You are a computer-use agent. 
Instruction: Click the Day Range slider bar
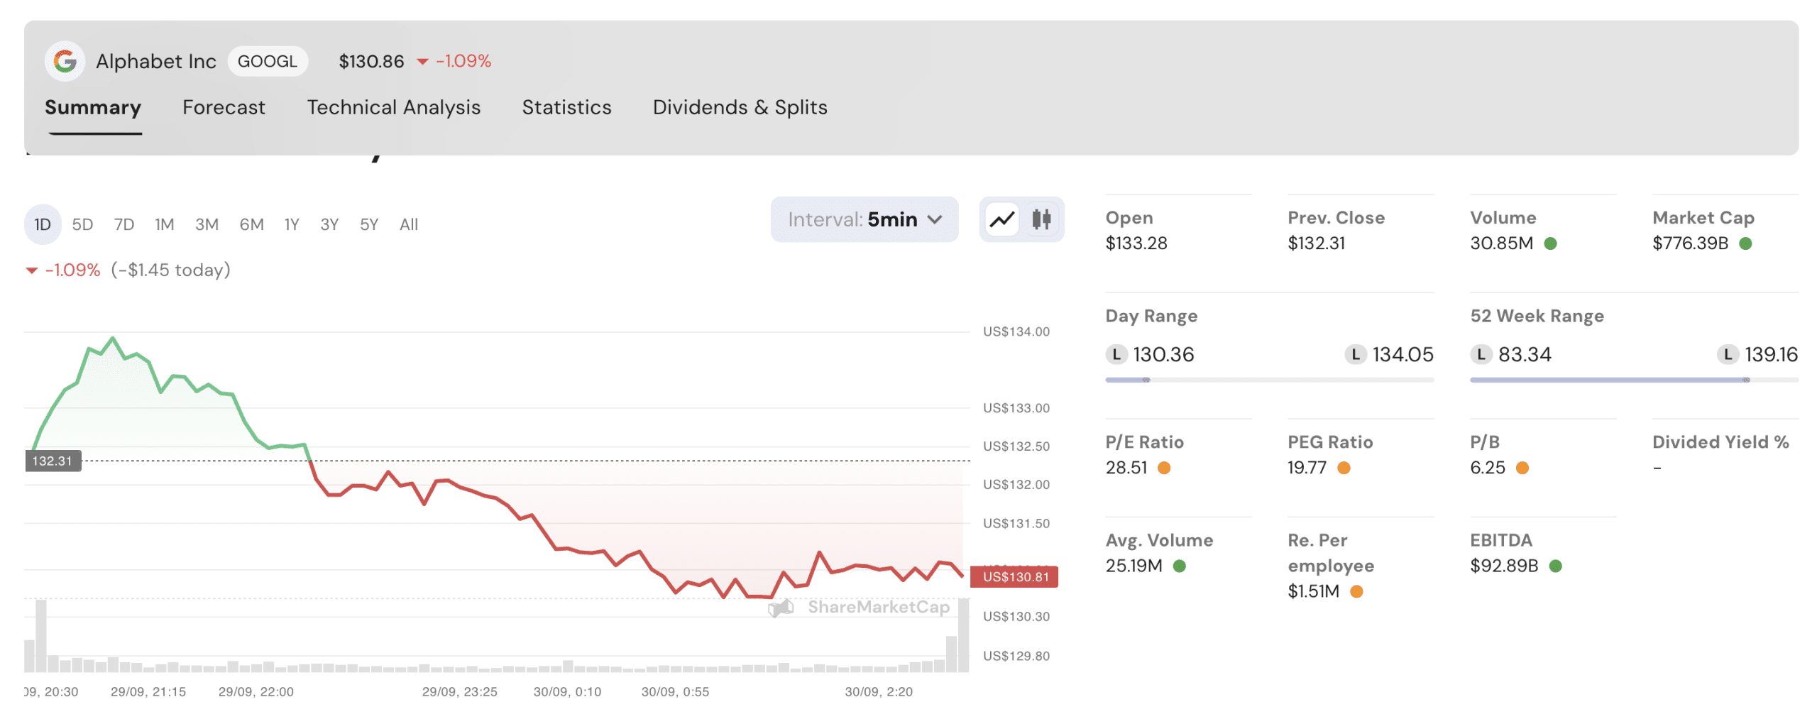1268,379
